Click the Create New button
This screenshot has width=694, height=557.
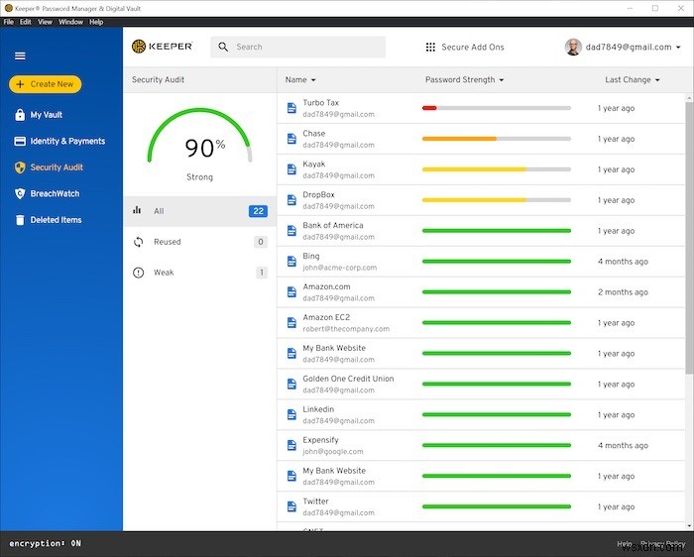pyautogui.click(x=46, y=84)
